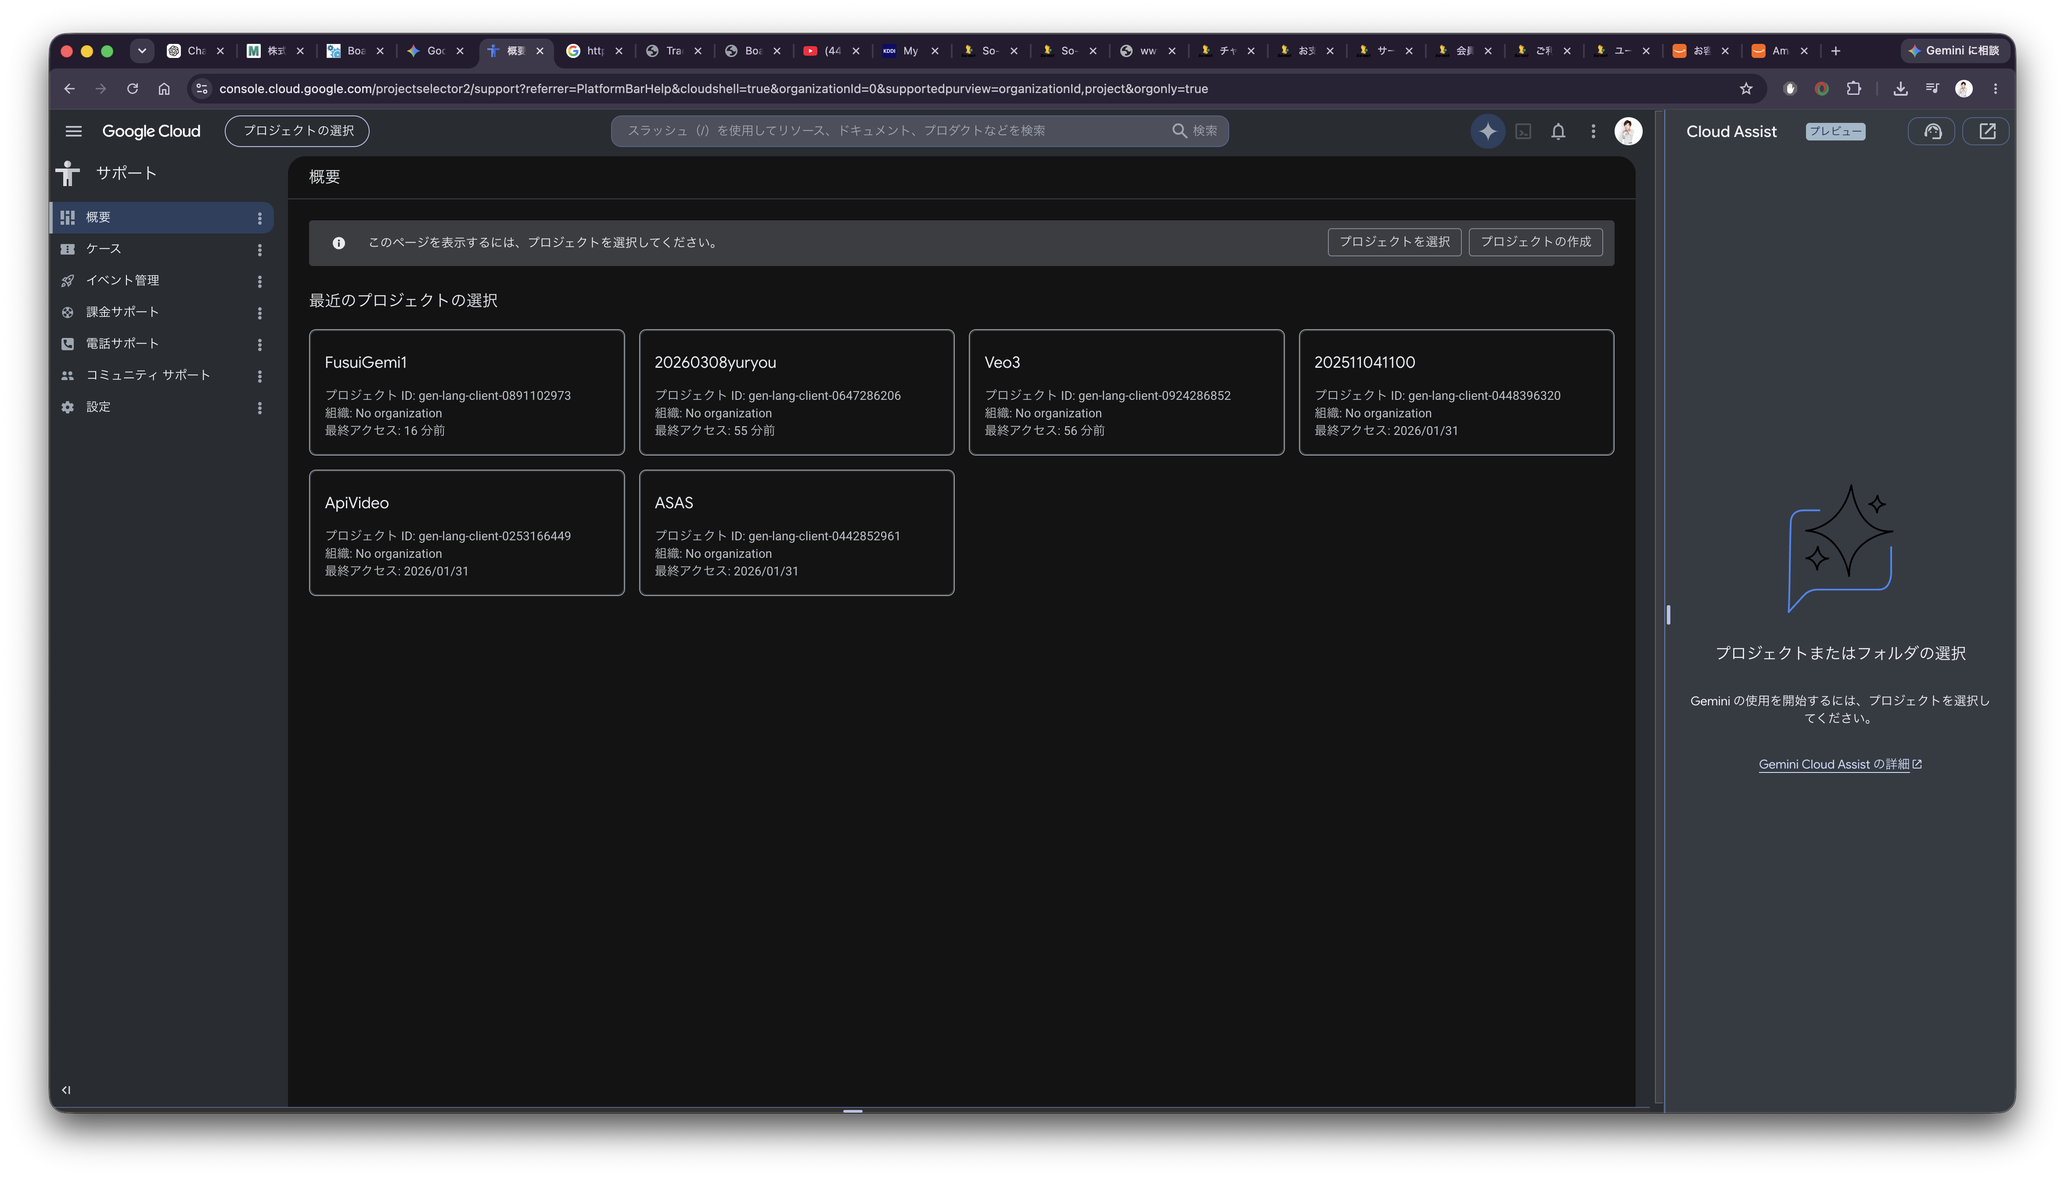Screen dimensions: 2065x1178
Task: Open the media control icon in Chrome toolbar
Action: pyautogui.click(x=1932, y=89)
